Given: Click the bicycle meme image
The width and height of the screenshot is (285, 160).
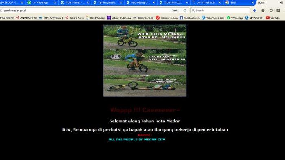Looking at the screenshot, I should coord(145,61).
